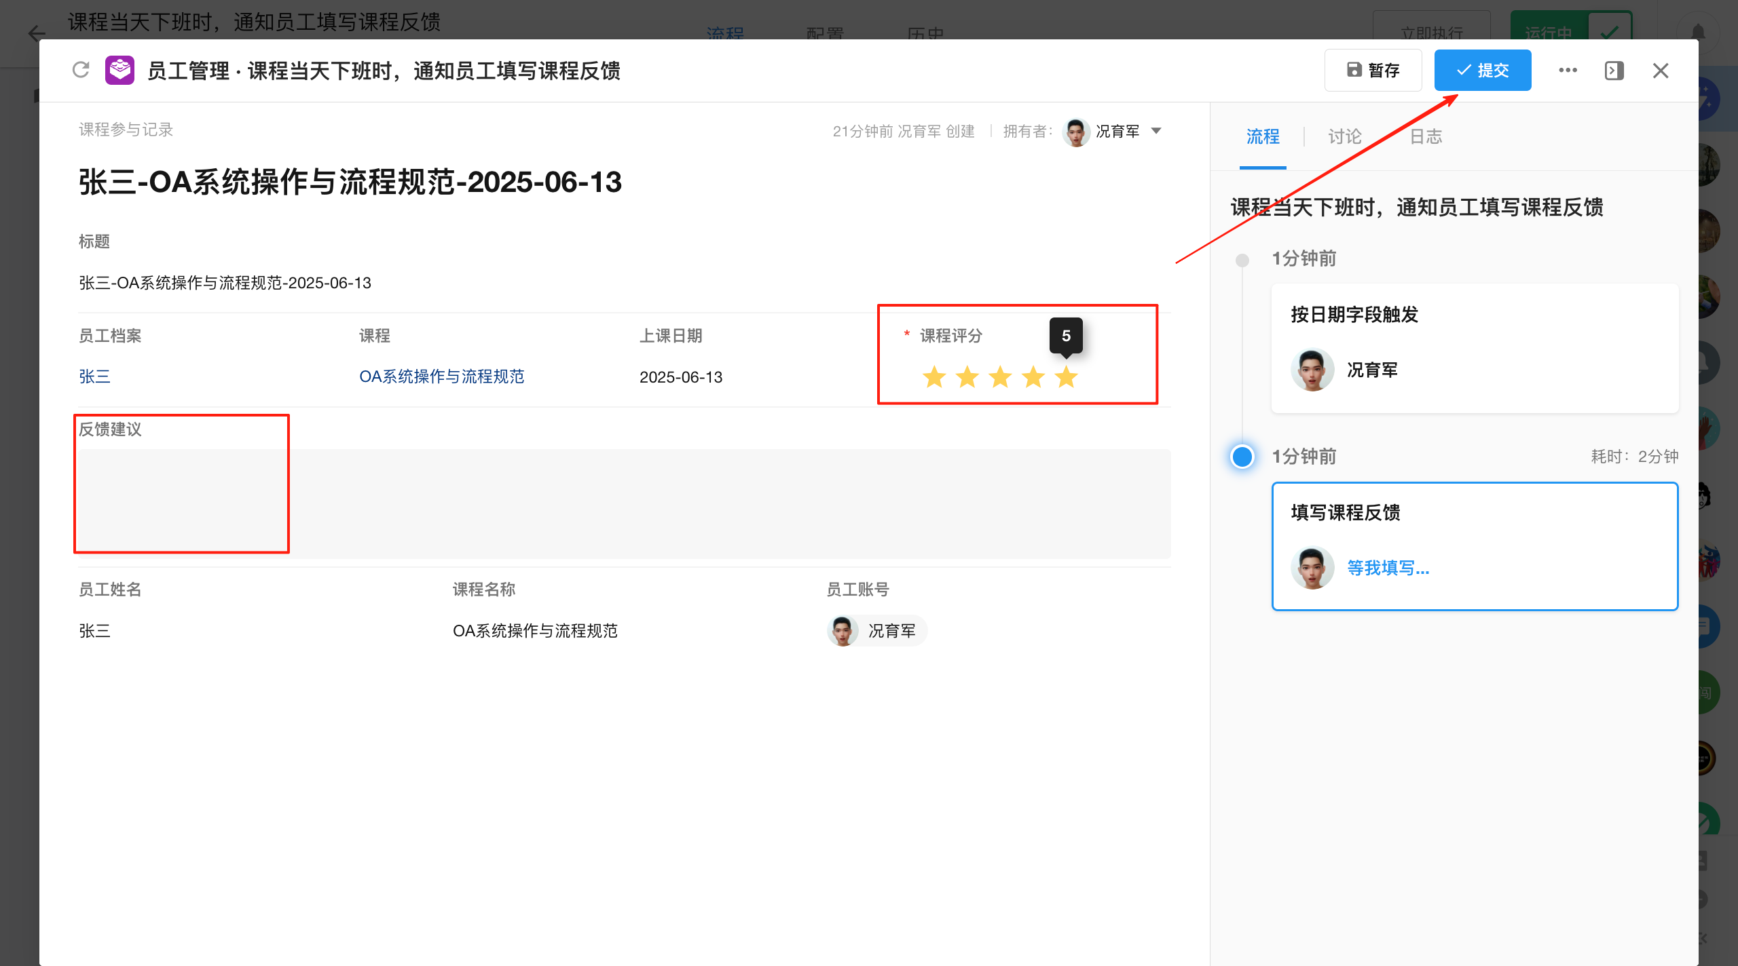Click the 暂存 save-draft button
The image size is (1738, 966).
pyautogui.click(x=1373, y=70)
